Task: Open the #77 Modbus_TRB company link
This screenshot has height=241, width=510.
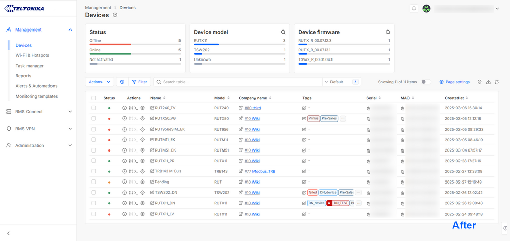Action: click(x=260, y=172)
